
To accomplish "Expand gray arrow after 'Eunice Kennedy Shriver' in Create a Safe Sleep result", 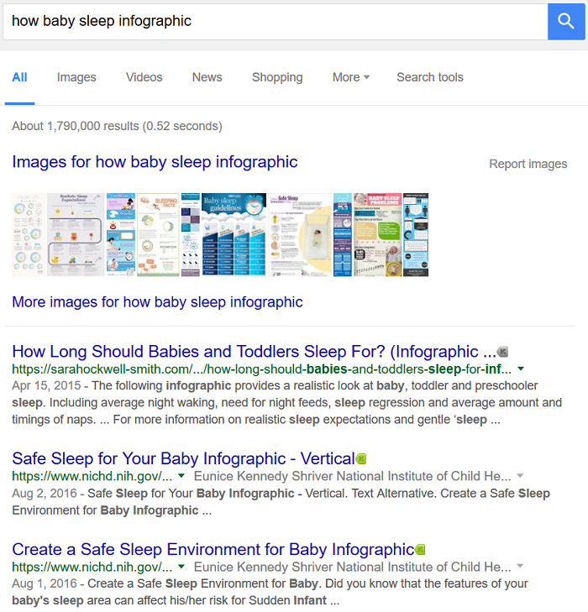I will pyautogui.click(x=520, y=567).
